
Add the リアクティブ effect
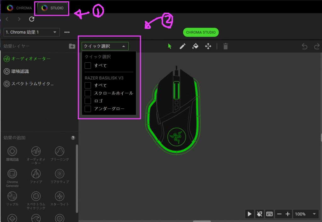click(59, 176)
